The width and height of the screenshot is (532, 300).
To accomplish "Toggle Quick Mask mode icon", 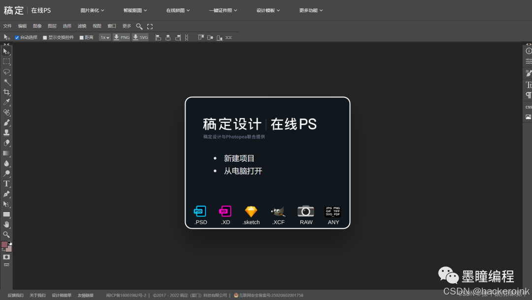I will 6,257.
